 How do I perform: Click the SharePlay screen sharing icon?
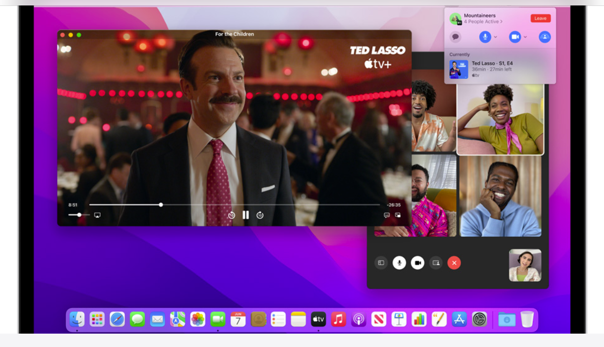tap(545, 37)
